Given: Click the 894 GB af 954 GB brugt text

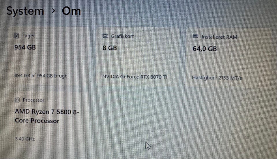Looking at the screenshot, I should pos(40,76).
